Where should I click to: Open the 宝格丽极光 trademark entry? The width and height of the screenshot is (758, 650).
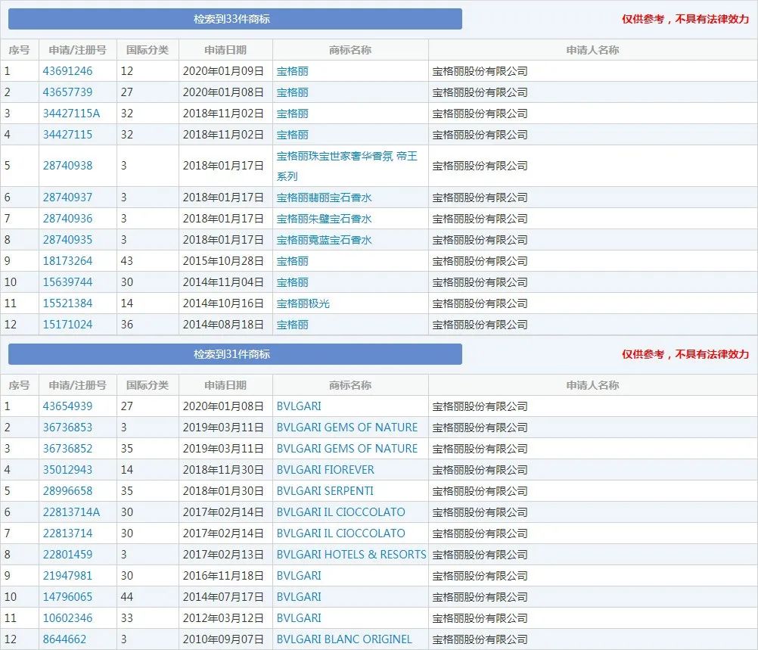pyautogui.click(x=303, y=303)
